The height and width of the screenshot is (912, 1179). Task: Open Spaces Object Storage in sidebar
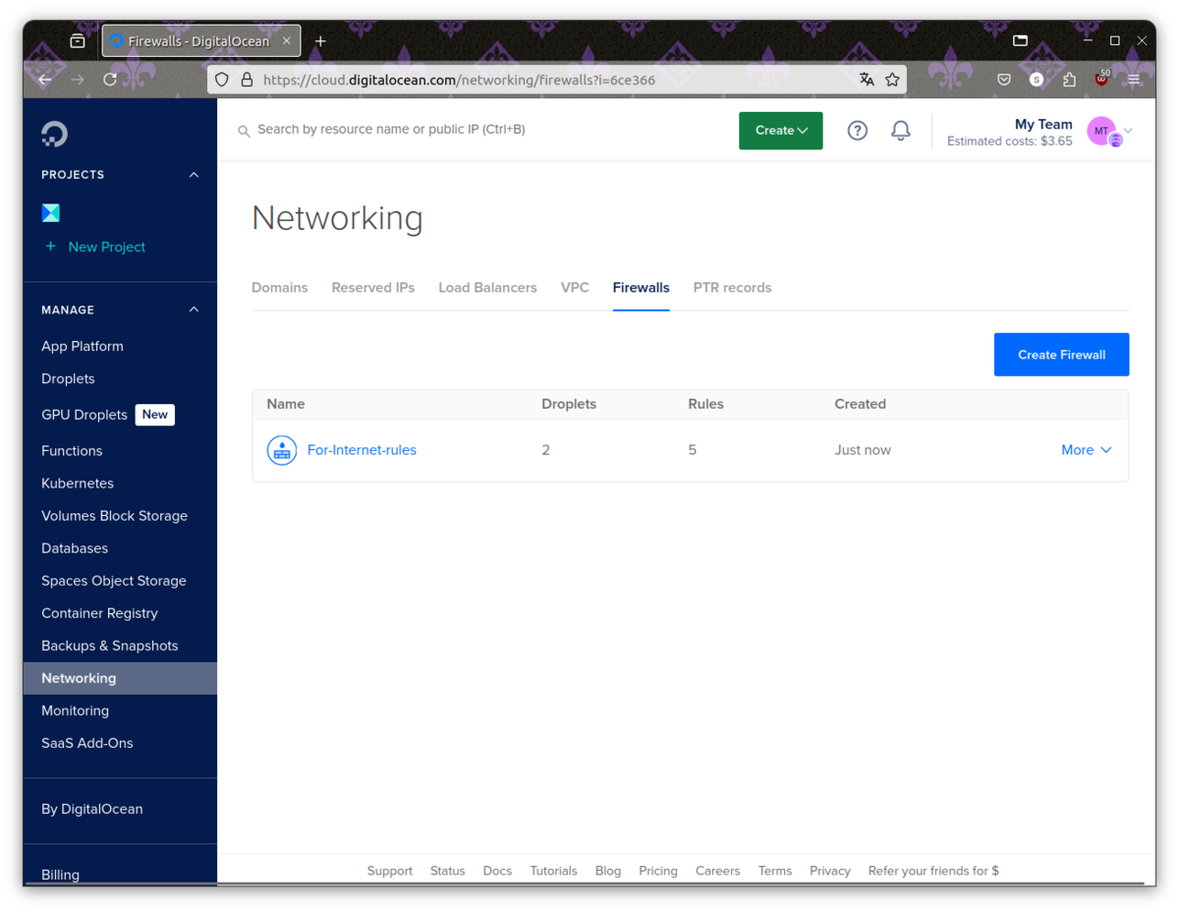click(114, 580)
